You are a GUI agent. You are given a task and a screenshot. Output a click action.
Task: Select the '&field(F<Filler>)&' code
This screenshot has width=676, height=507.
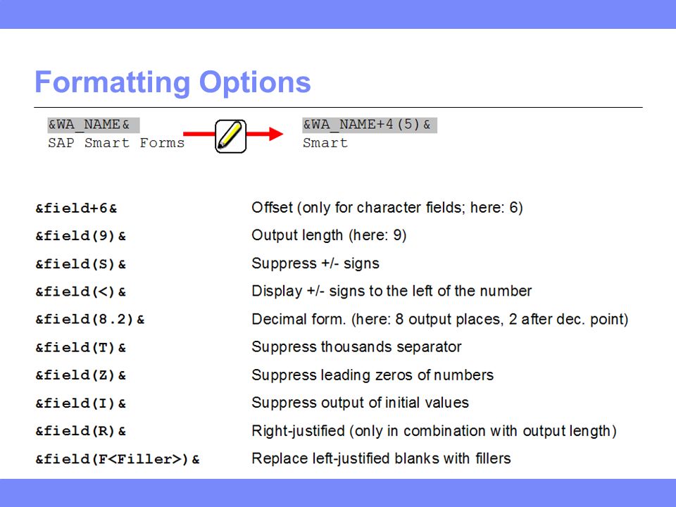tap(118, 459)
